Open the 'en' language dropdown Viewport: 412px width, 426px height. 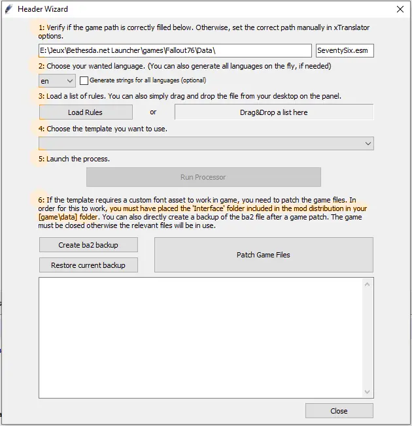[x=57, y=81]
